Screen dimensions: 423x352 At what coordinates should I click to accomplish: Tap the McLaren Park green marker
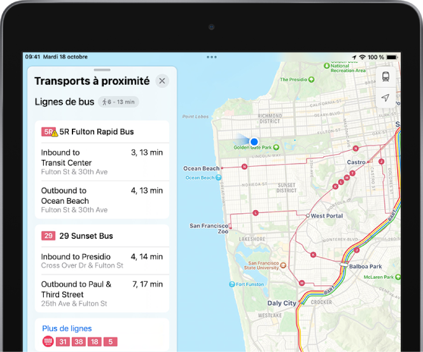[398, 277]
